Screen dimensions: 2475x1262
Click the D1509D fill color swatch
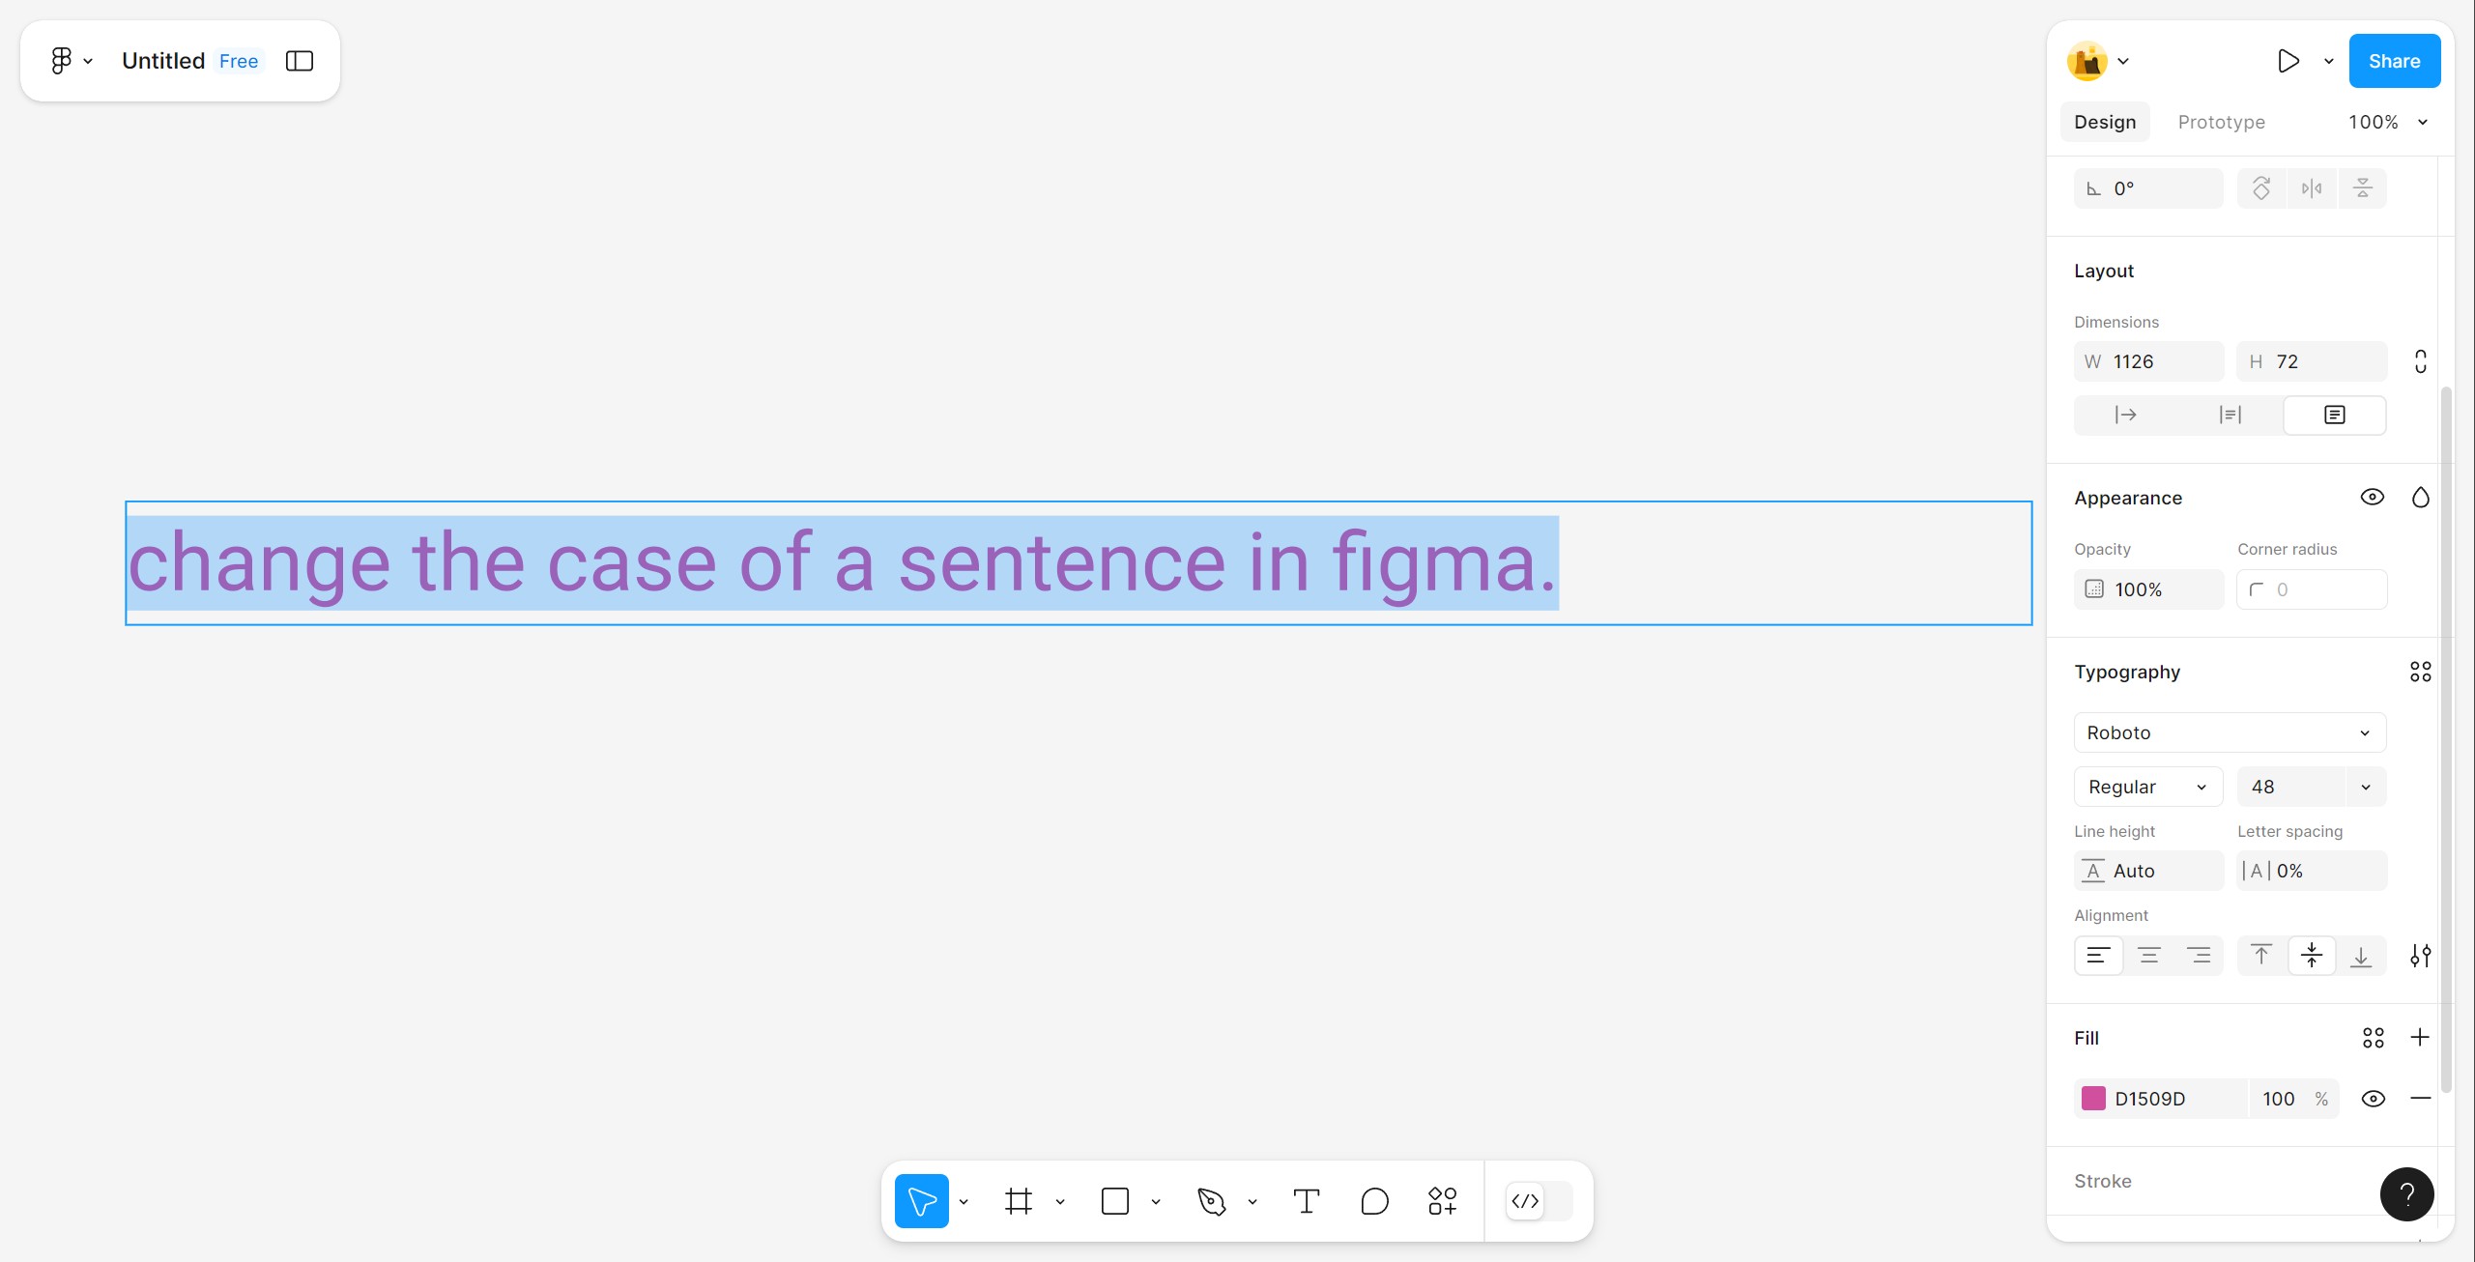2093,1099
